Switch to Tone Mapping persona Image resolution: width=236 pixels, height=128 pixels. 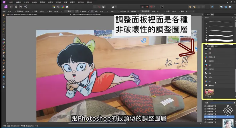[x=21, y=7]
